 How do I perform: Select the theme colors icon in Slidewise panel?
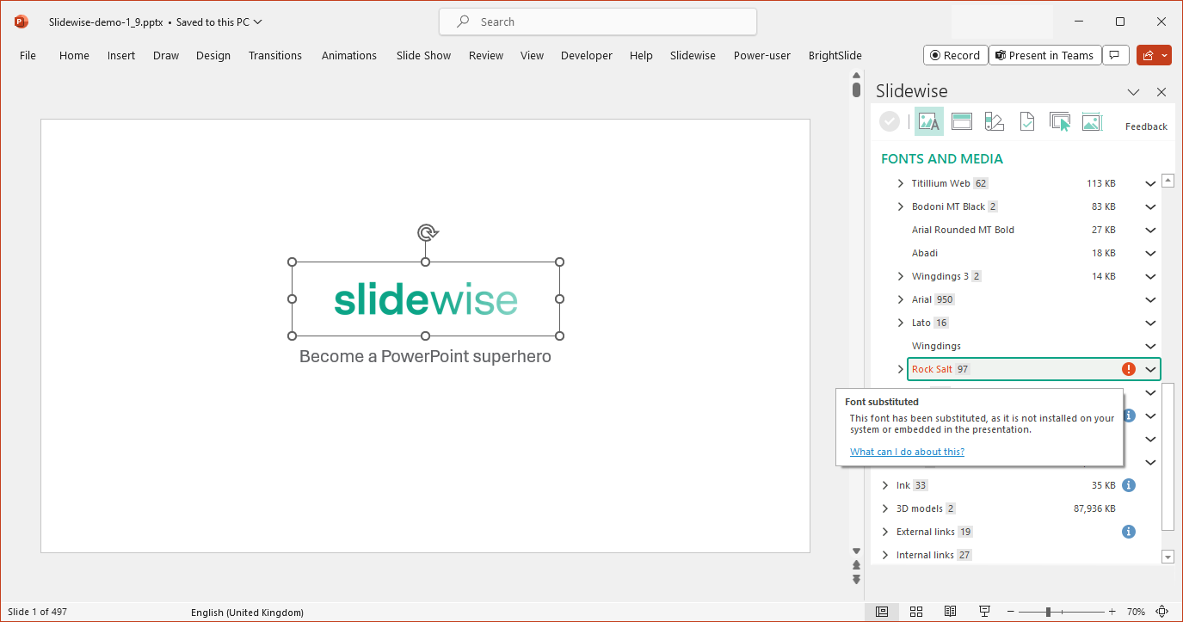994,120
